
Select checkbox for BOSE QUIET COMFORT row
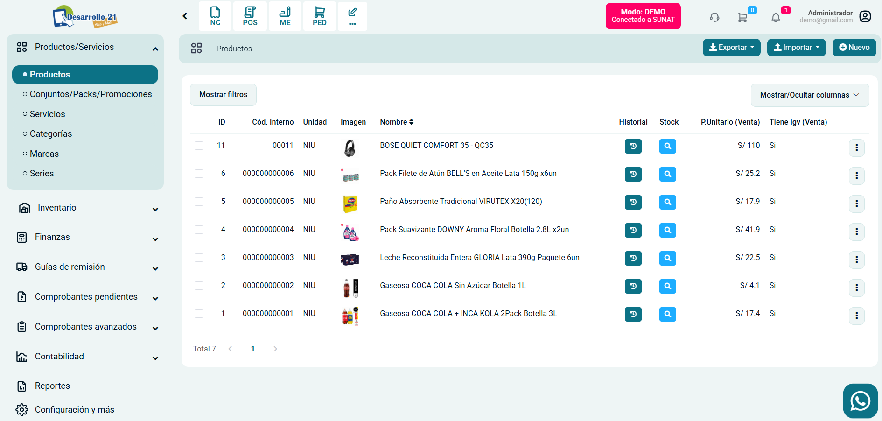[x=199, y=146]
